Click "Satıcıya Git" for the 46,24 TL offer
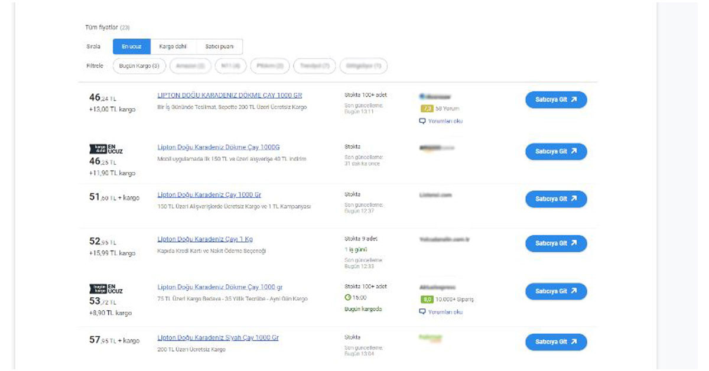 (x=556, y=100)
